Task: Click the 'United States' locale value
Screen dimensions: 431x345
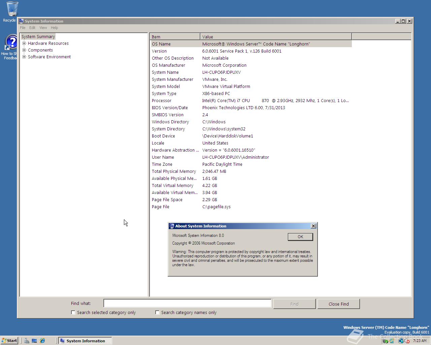Action: click(215, 143)
